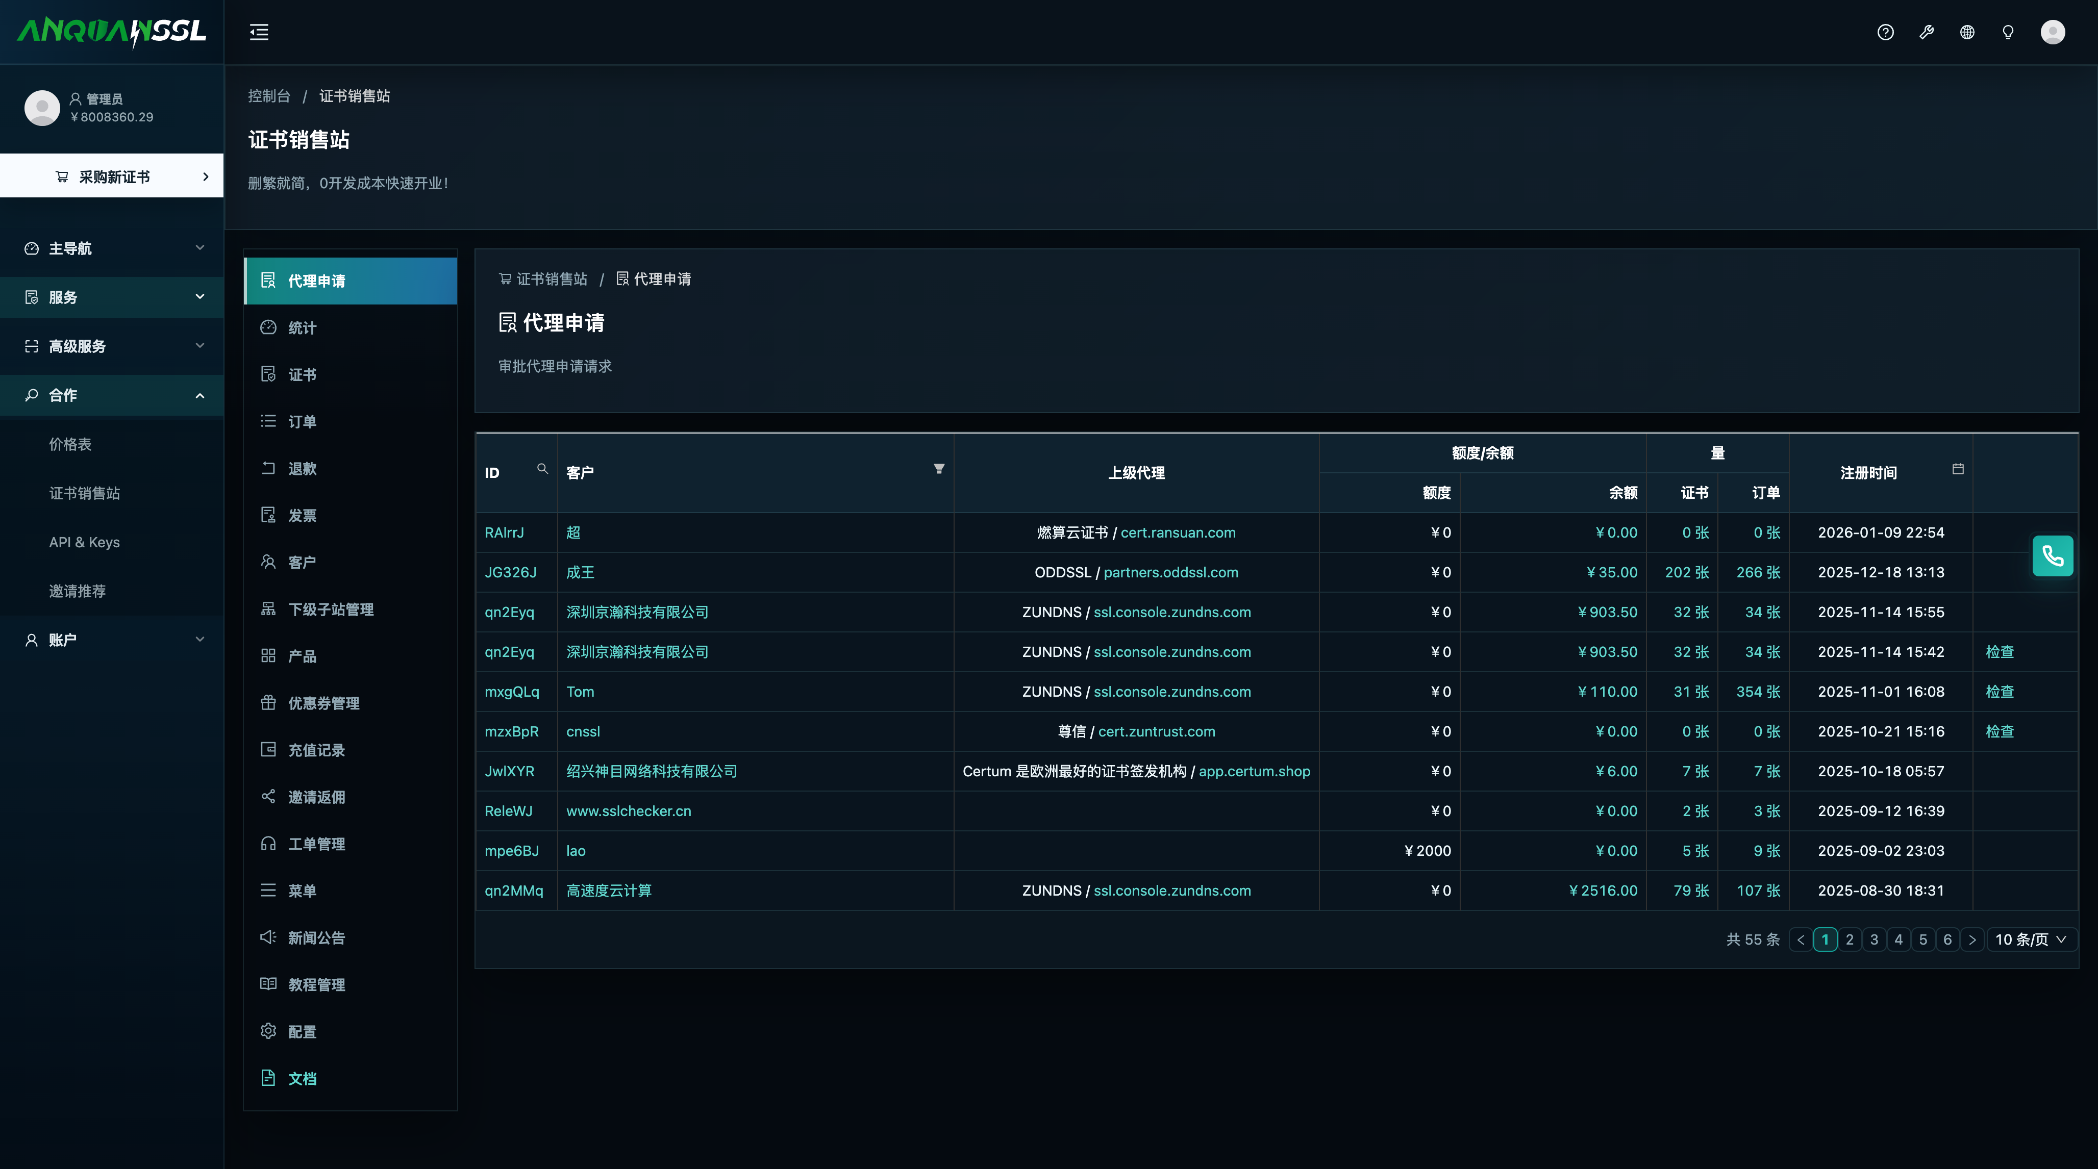
Task: Collapse sidebar with the menu fold icon
Action: (x=259, y=33)
